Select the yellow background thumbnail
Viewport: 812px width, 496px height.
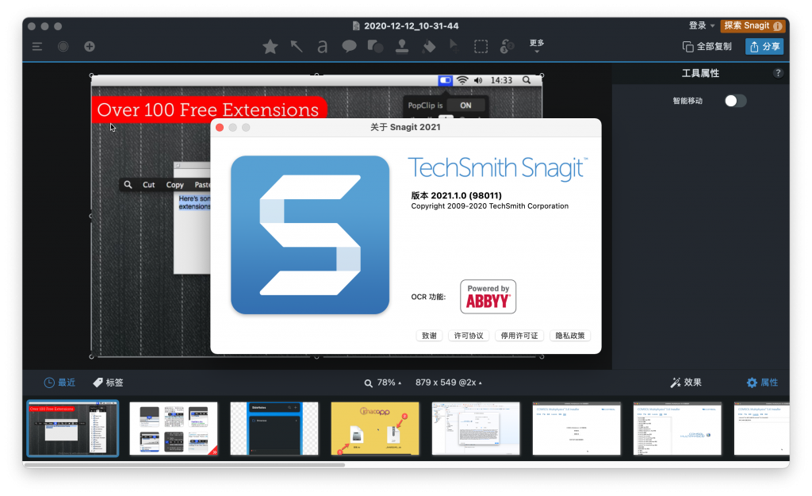coord(375,429)
